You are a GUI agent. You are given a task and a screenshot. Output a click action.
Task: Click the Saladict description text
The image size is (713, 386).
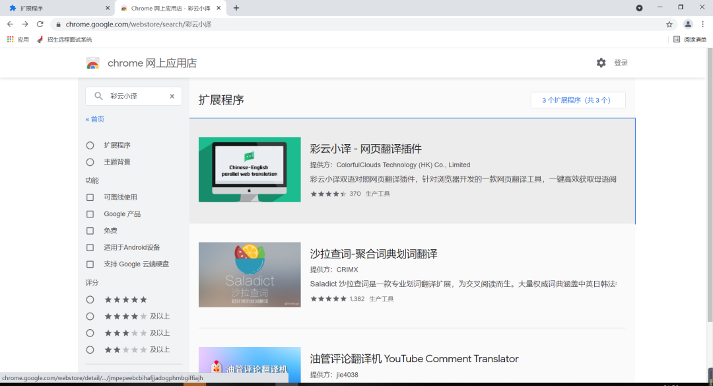[x=463, y=284]
